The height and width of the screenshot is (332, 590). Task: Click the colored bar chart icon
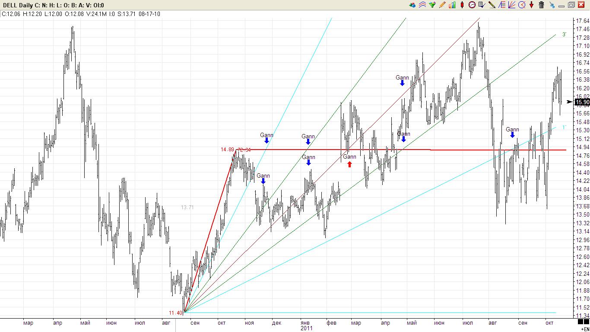[x=452, y=5]
